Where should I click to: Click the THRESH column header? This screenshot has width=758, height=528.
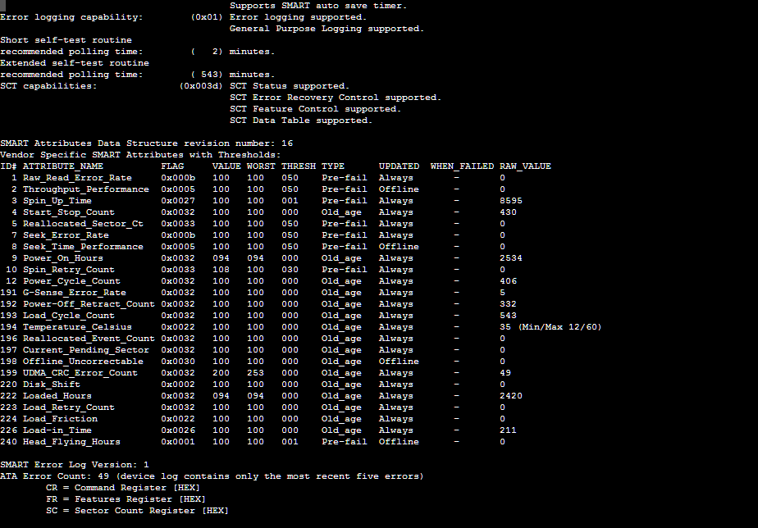[x=299, y=166]
